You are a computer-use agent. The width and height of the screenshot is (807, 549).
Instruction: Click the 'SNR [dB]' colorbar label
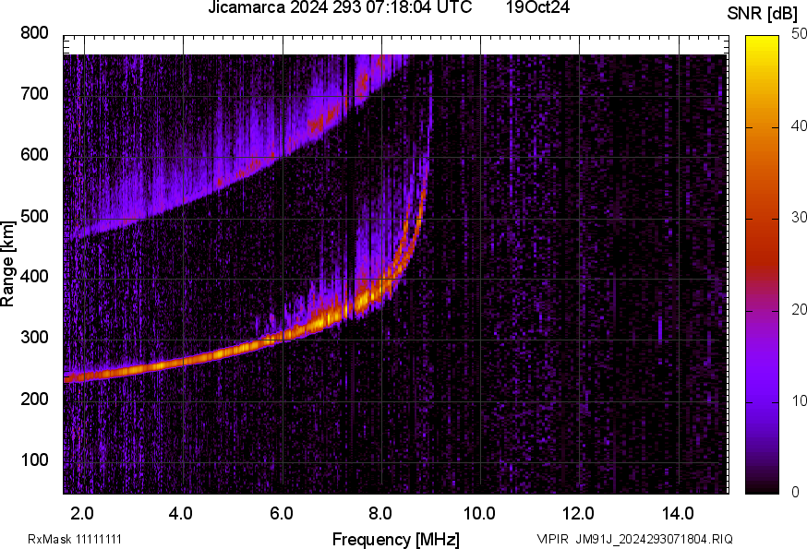762,15
